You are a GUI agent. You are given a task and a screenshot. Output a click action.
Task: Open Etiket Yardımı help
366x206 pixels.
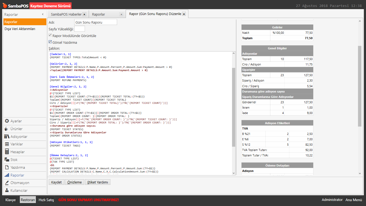click(98, 182)
